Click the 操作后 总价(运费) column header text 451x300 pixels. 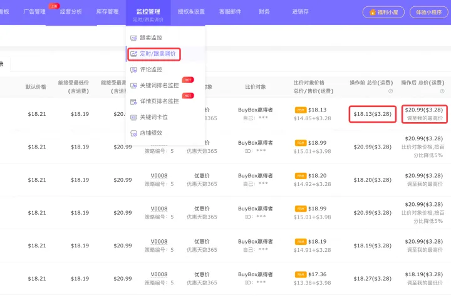coord(423,83)
